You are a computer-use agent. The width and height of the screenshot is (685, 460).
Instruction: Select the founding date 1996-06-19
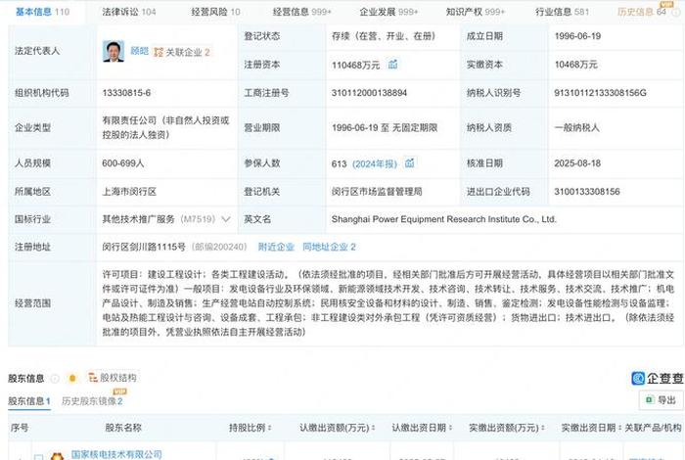(577, 36)
